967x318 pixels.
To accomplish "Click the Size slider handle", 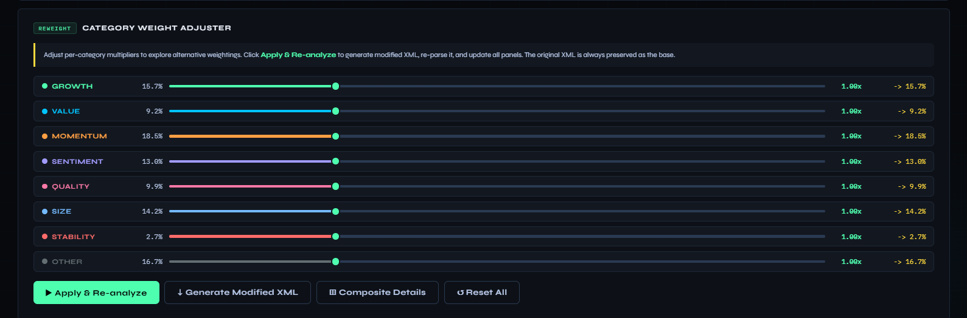I will coord(335,211).
